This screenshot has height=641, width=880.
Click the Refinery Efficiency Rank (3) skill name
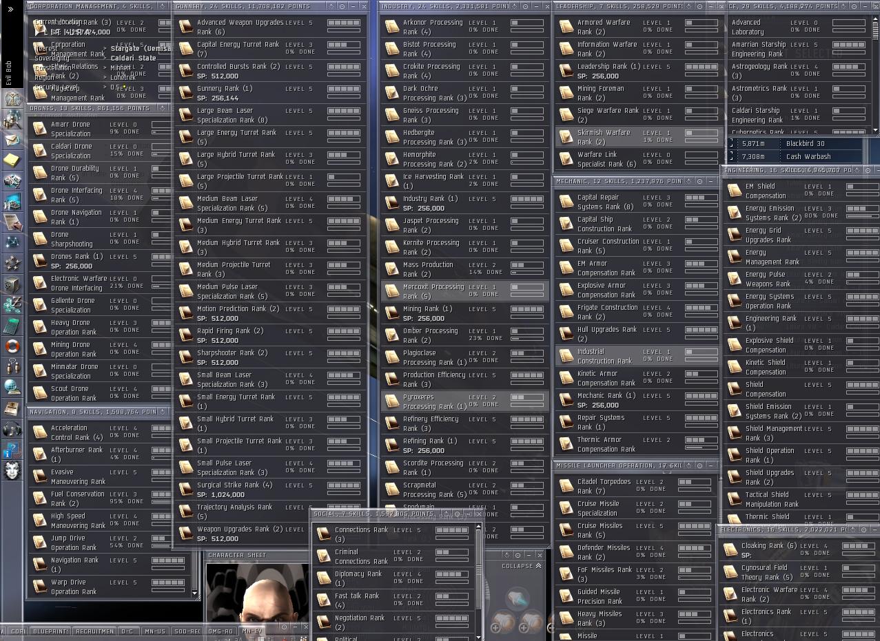(431, 423)
